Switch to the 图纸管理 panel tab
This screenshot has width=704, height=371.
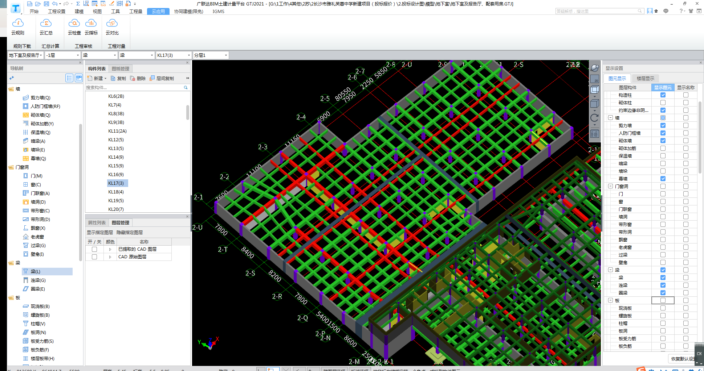pyautogui.click(x=121, y=68)
